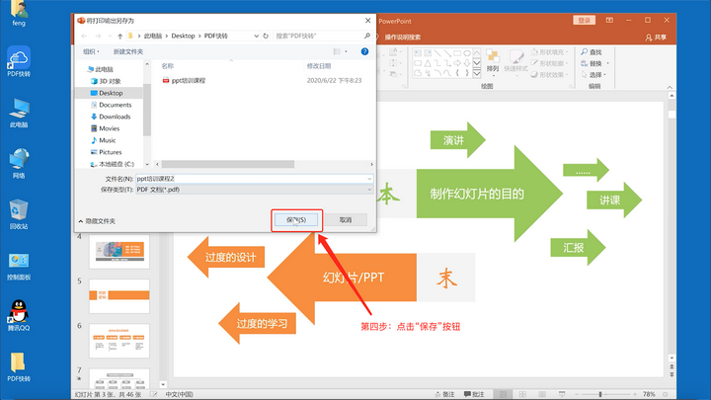Click 新建文件夹 to create a new folder

(x=127, y=51)
